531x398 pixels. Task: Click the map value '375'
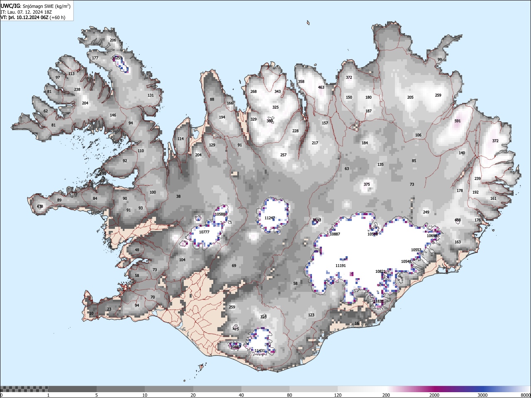pos(367,184)
